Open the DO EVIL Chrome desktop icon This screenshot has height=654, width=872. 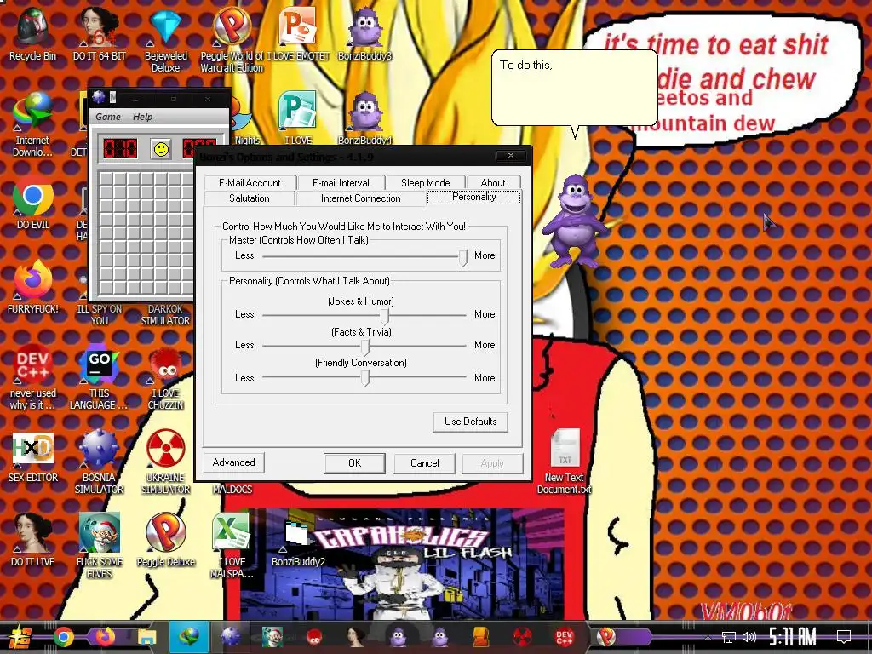(33, 203)
